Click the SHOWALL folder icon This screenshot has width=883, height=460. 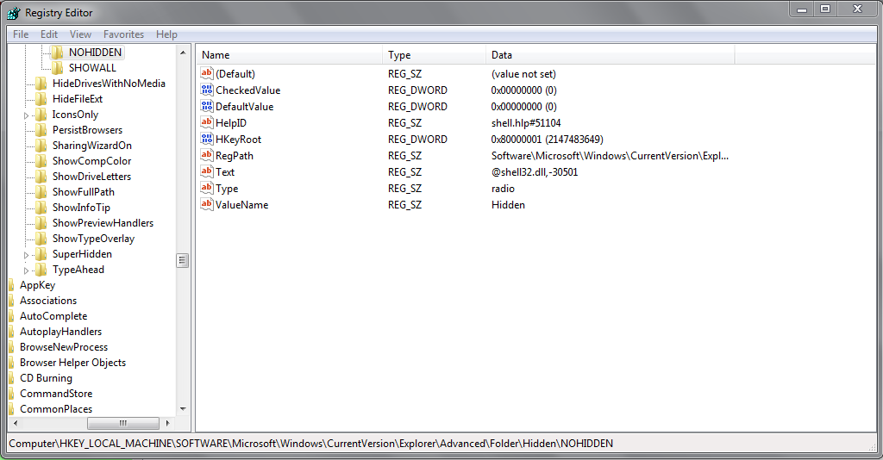pos(57,68)
